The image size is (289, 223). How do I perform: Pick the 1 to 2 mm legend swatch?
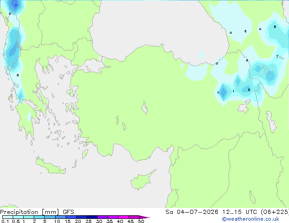[x=29, y=217]
